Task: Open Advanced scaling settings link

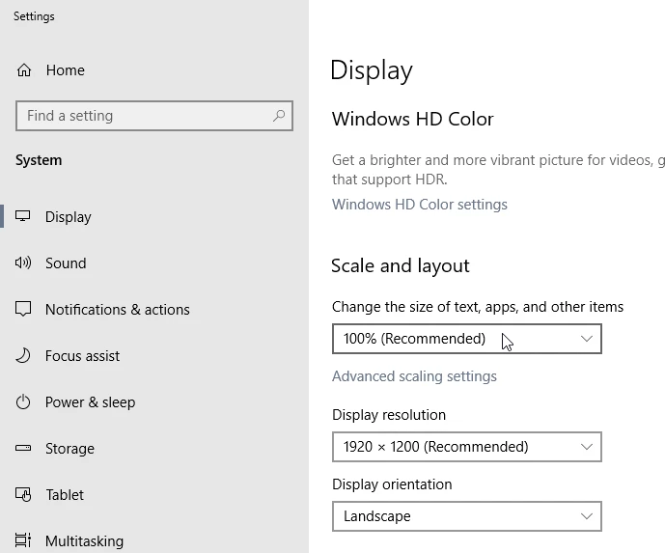Action: click(x=414, y=376)
